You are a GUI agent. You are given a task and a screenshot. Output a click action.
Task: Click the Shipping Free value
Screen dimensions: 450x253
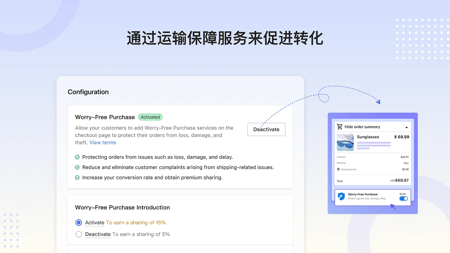click(406, 163)
